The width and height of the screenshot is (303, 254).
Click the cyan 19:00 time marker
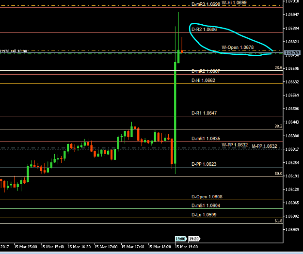pos(180,239)
